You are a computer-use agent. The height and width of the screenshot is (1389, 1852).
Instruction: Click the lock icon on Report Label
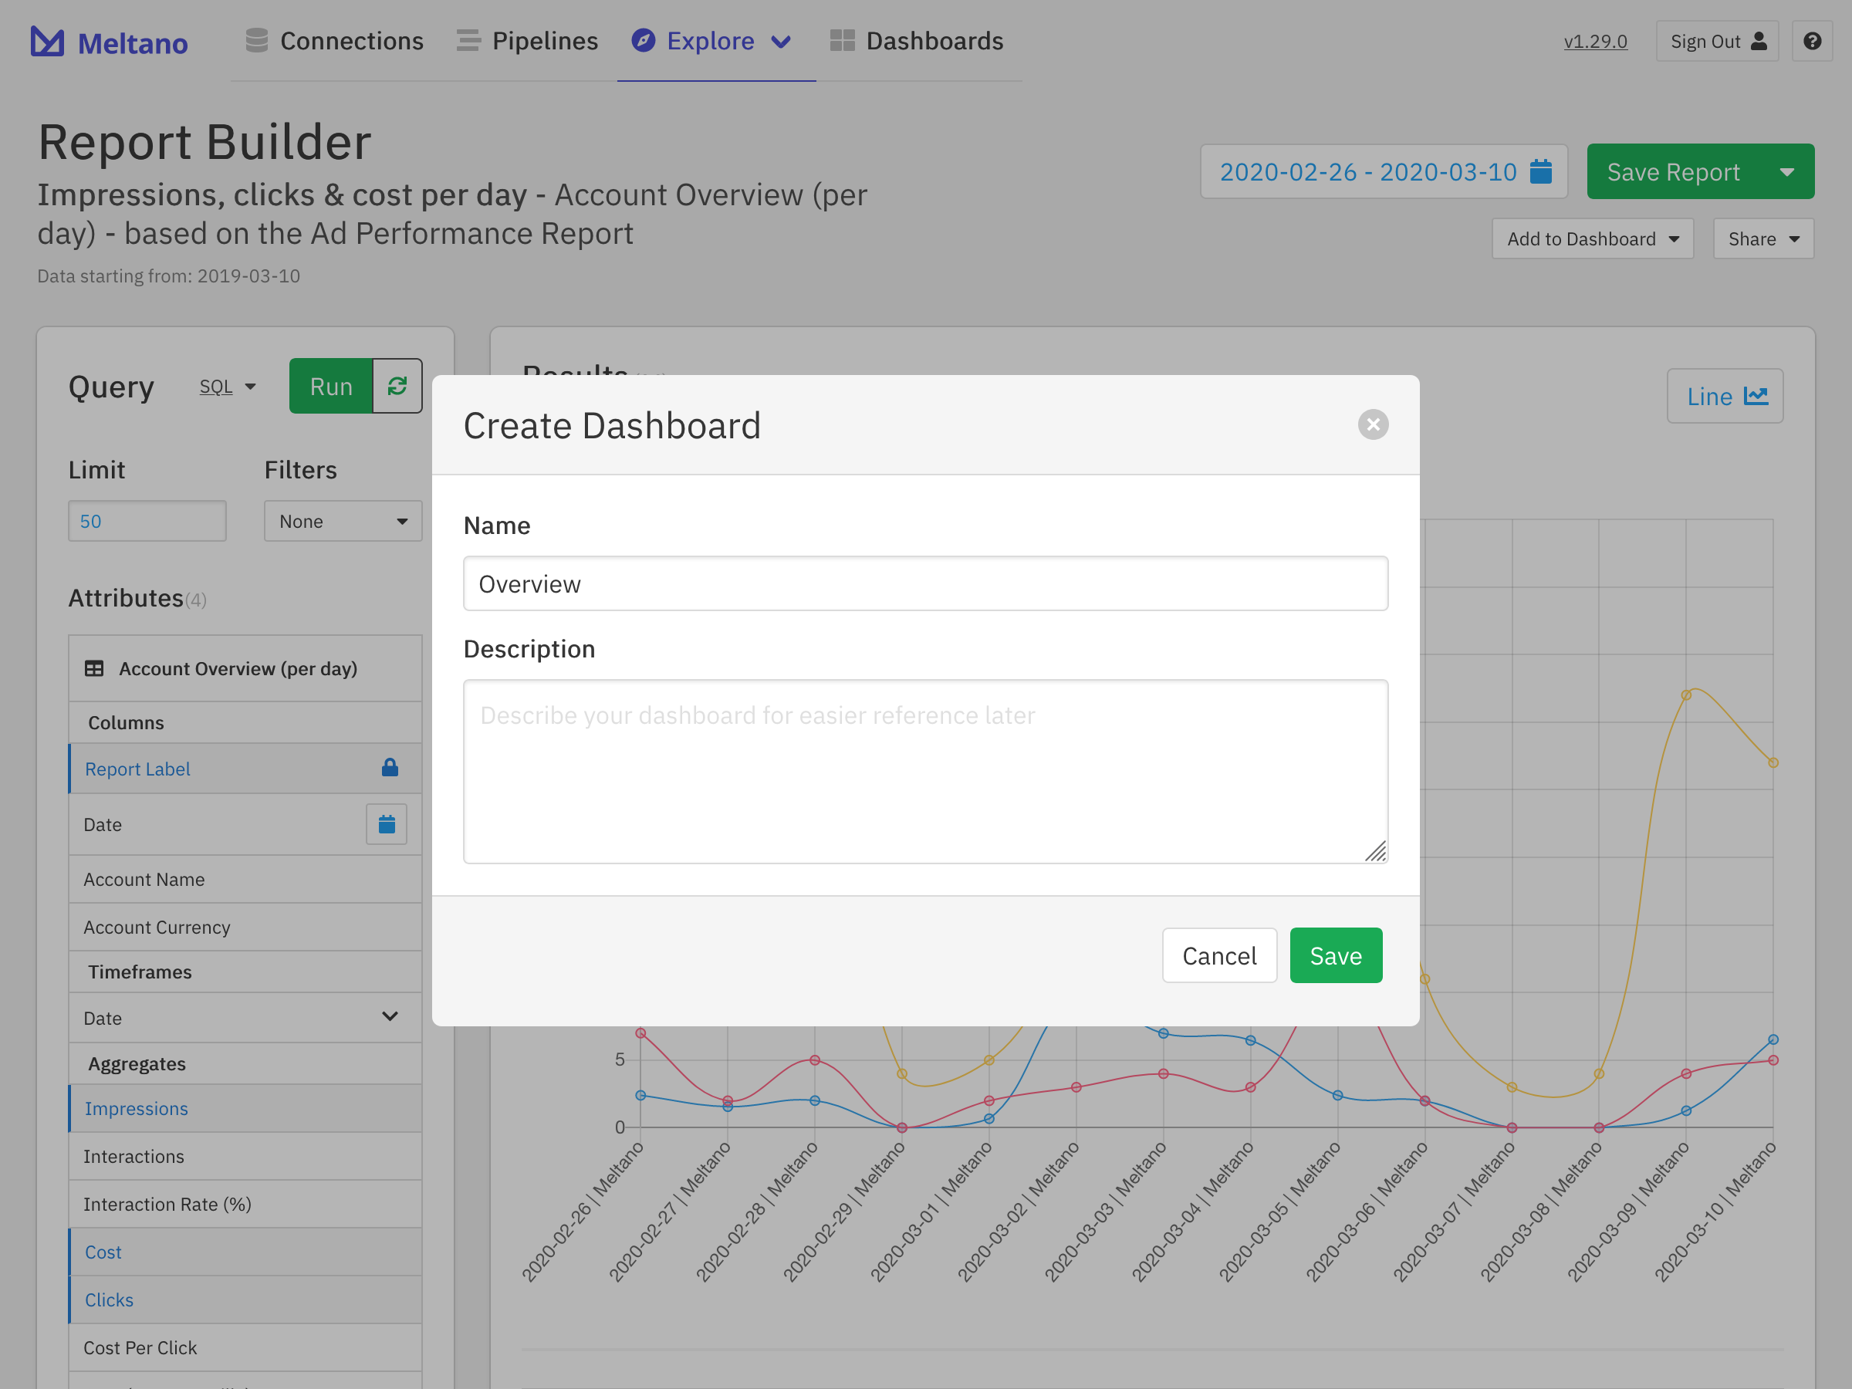(390, 768)
